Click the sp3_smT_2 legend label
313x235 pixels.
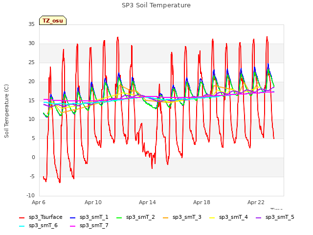140,217
